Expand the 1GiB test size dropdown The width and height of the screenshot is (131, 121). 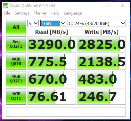tap(53, 23)
